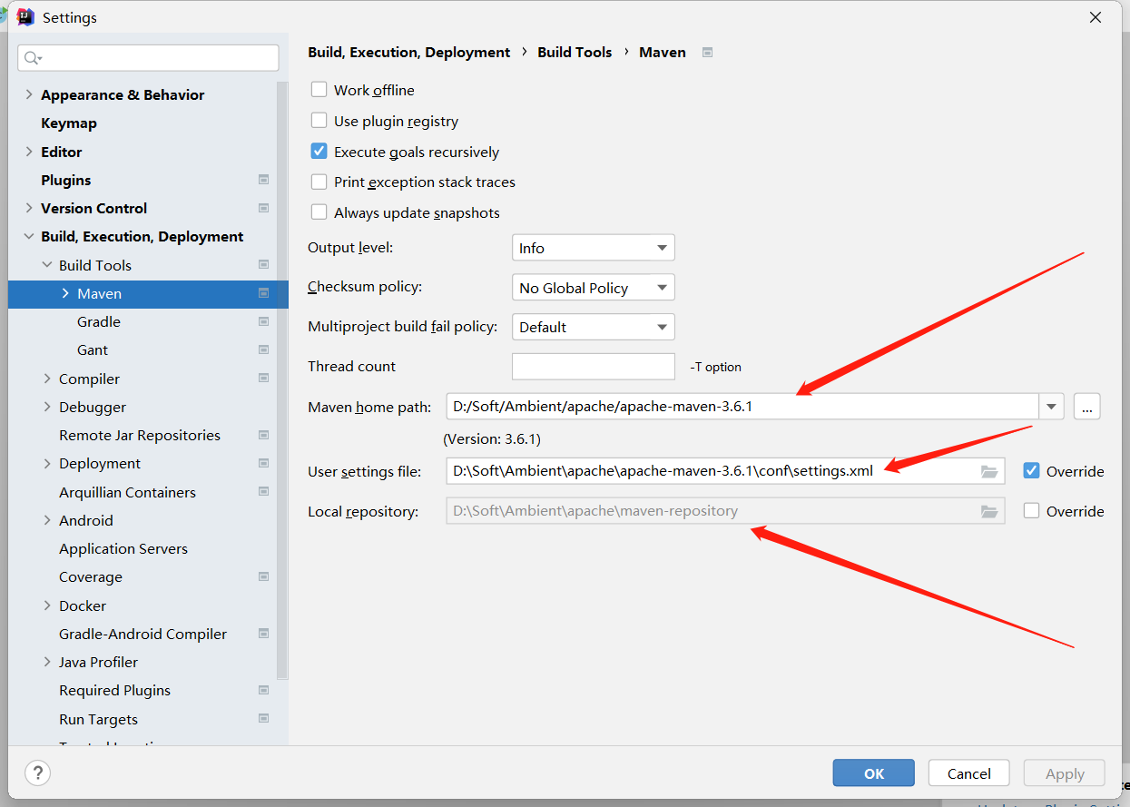This screenshot has height=807, width=1130.
Task: Expand the Docker node
Action: tap(47, 605)
